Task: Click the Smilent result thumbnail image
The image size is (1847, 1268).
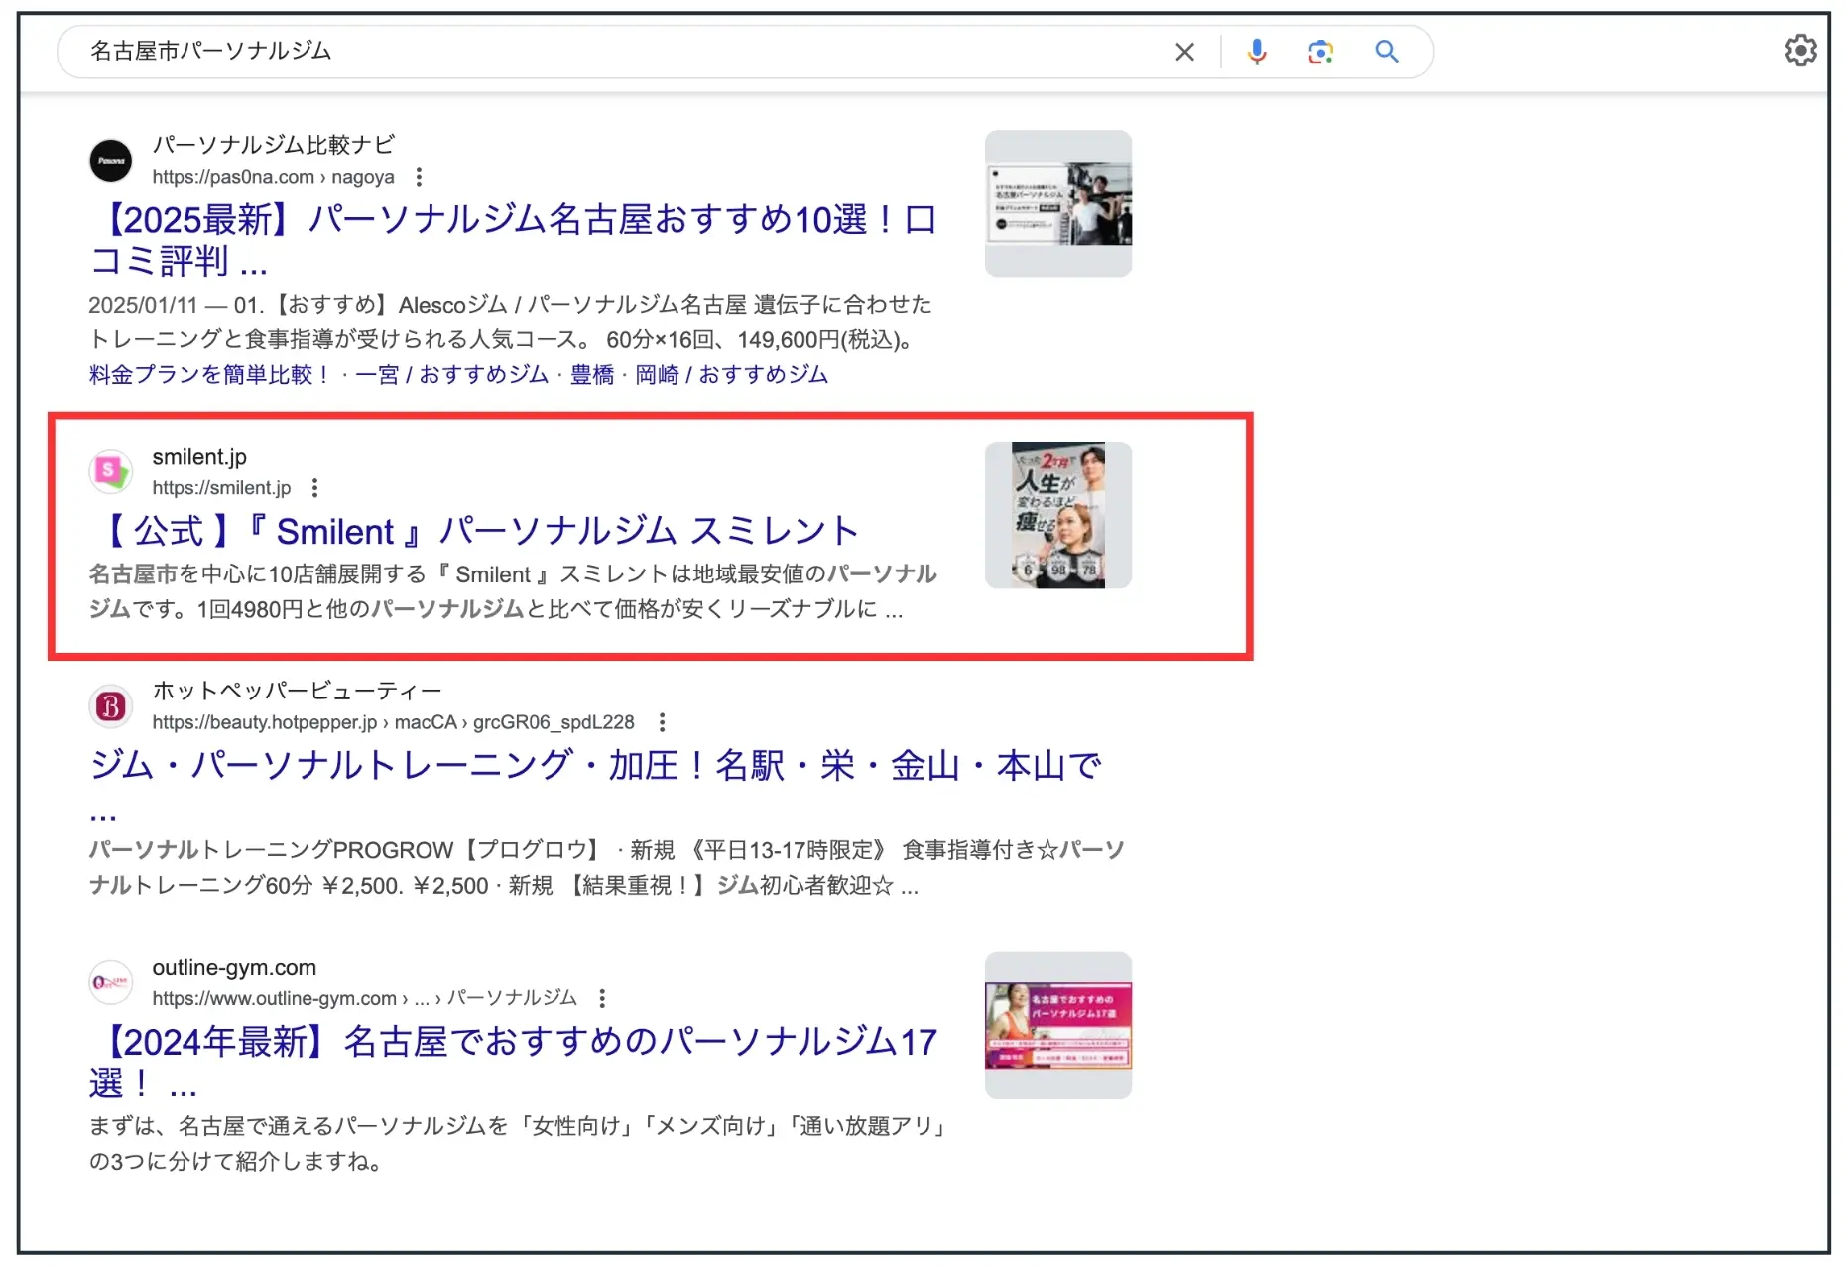Action: click(1058, 515)
